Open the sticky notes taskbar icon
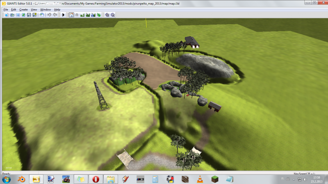The width and height of the screenshot is (328, 184). (81, 179)
